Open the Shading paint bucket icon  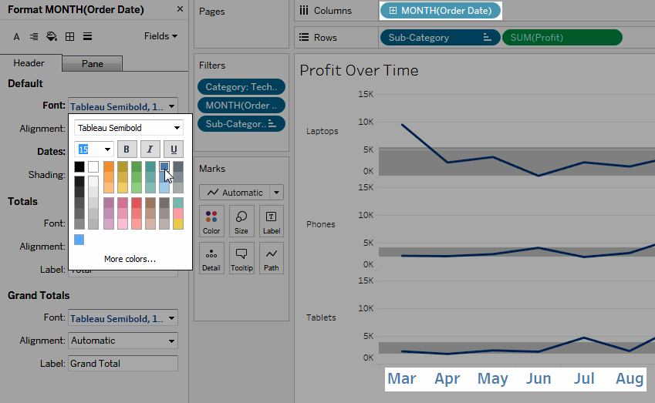pyautogui.click(x=52, y=37)
